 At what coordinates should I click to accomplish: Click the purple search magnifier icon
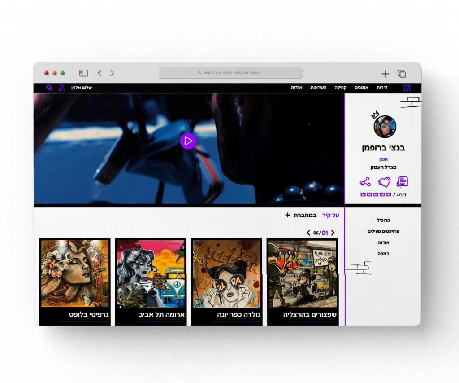(49, 88)
